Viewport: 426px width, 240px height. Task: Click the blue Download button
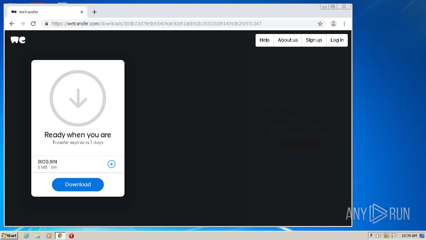coord(78,184)
